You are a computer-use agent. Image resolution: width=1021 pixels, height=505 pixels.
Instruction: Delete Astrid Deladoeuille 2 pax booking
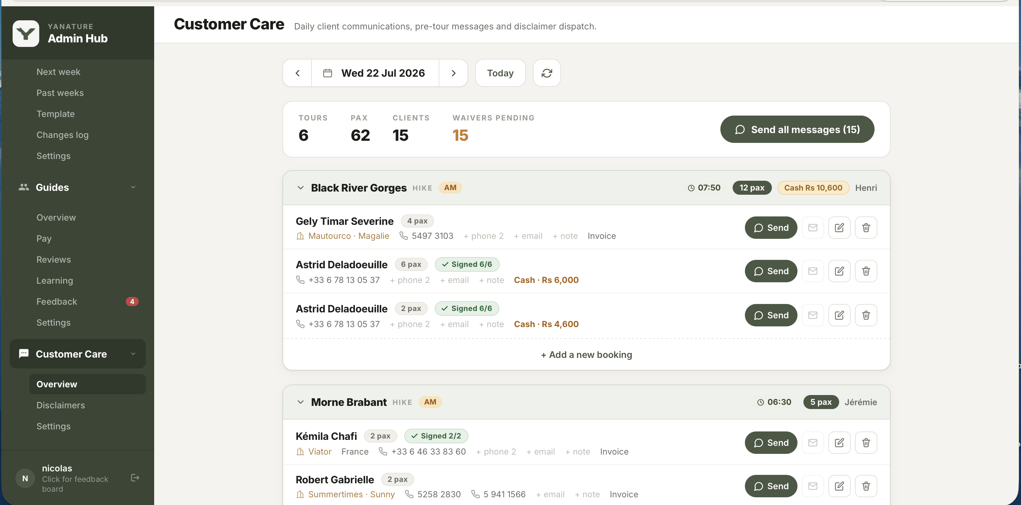pos(866,315)
